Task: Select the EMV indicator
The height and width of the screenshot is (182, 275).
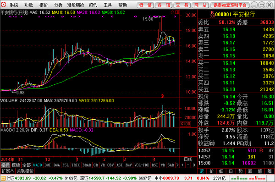Action: pos(128,165)
